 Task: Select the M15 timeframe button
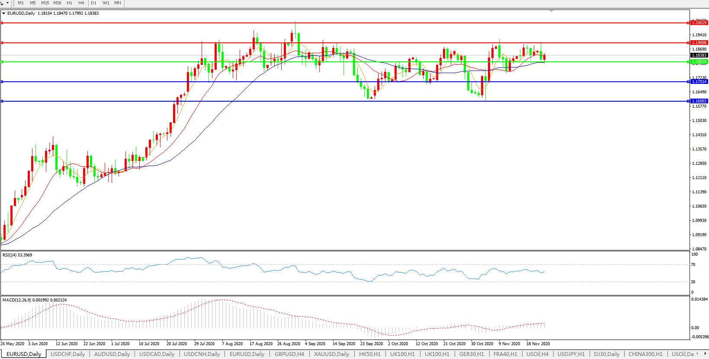pyautogui.click(x=45, y=3)
